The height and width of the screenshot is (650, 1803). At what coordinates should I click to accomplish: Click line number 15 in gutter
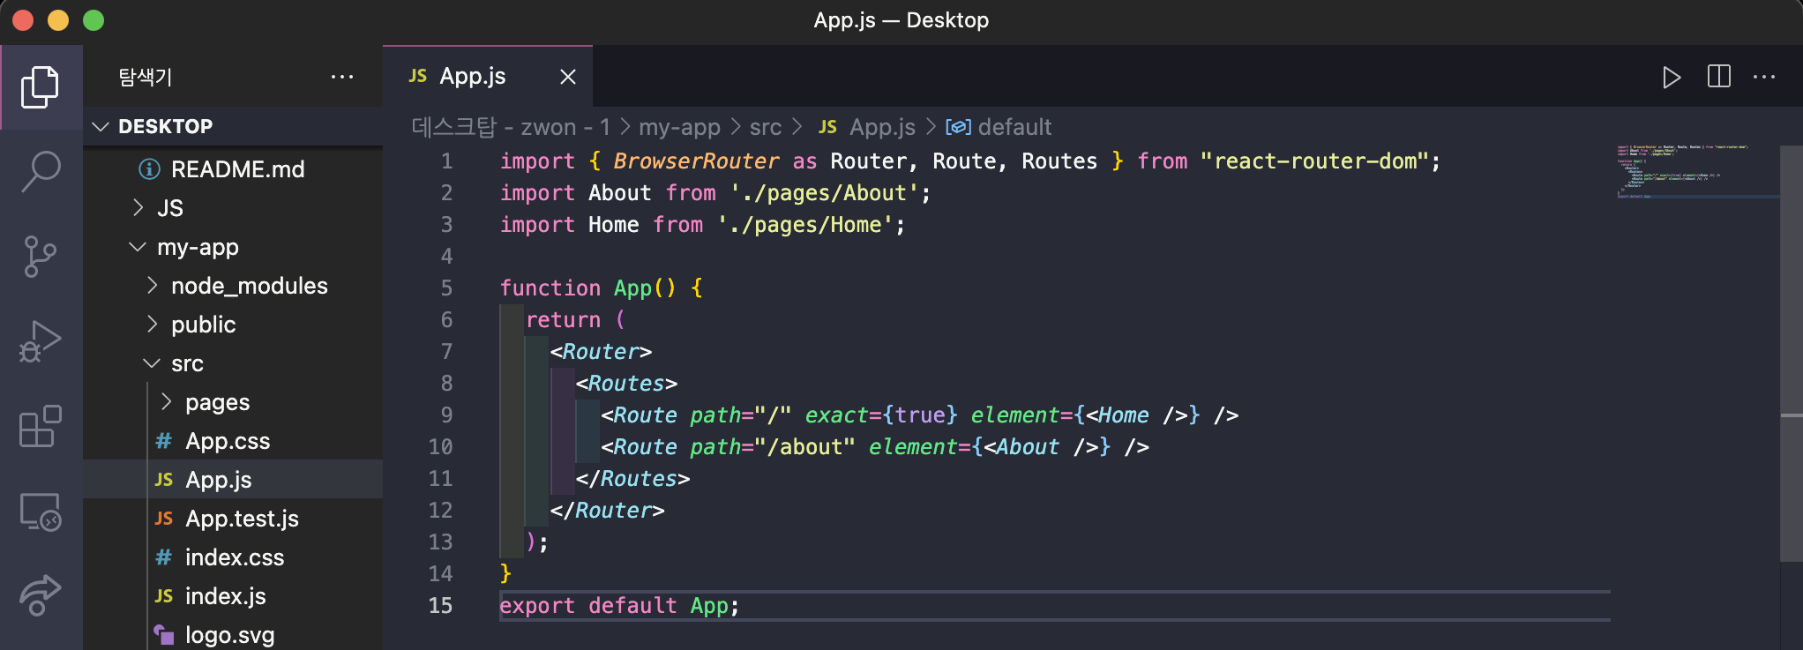tap(440, 605)
